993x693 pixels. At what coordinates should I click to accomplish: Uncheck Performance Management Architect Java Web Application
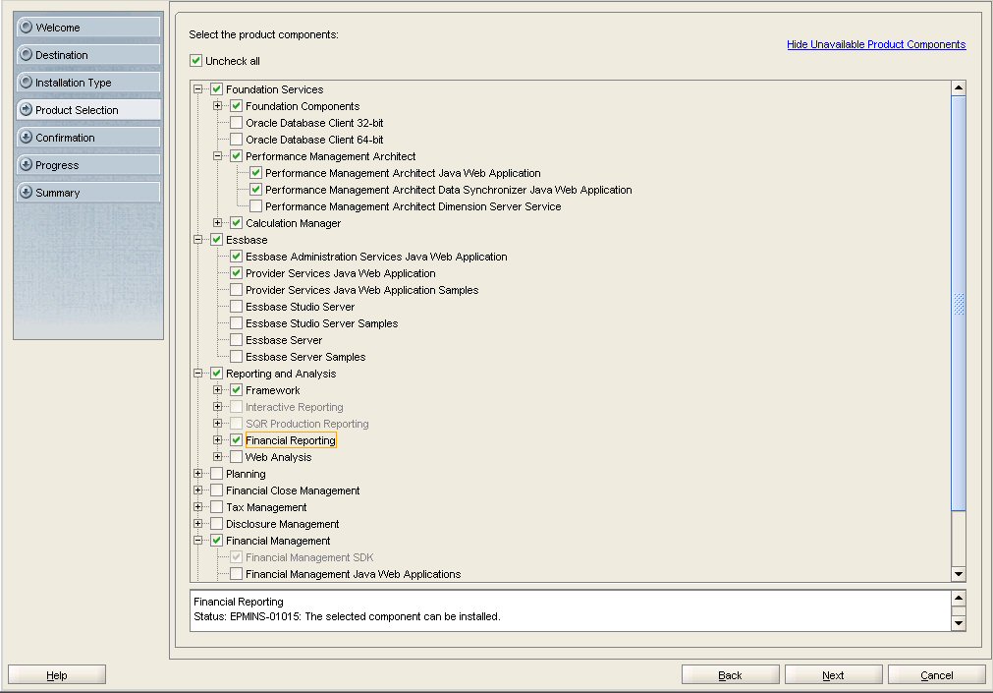click(255, 172)
